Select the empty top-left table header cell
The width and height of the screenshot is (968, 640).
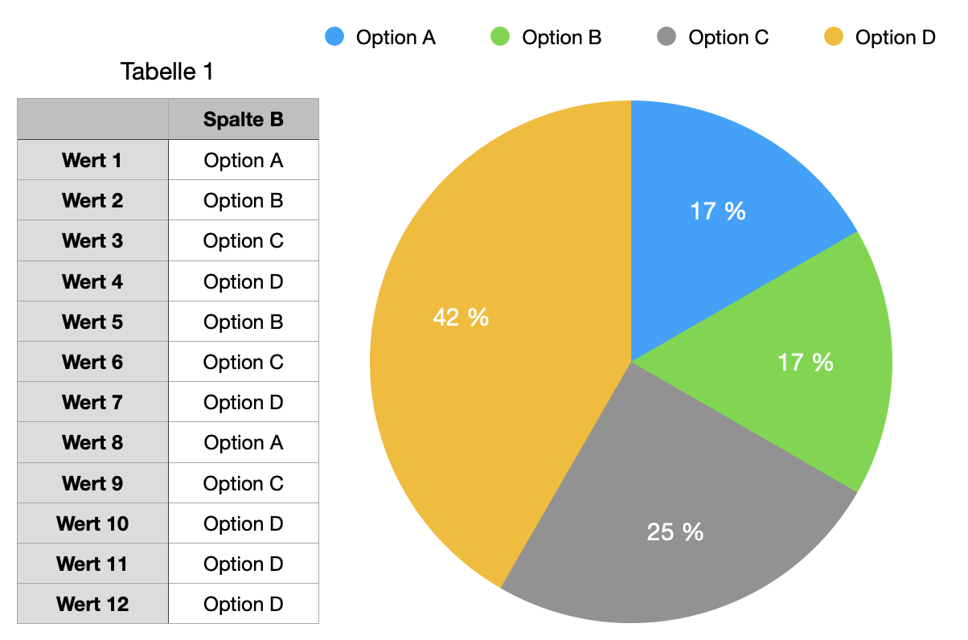pyautogui.click(x=92, y=120)
